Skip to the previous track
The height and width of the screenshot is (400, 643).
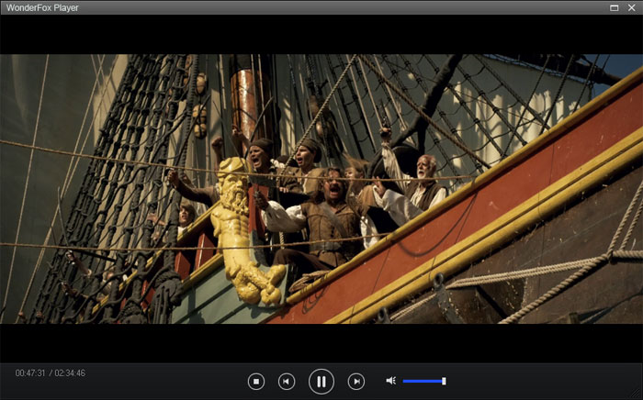click(287, 382)
